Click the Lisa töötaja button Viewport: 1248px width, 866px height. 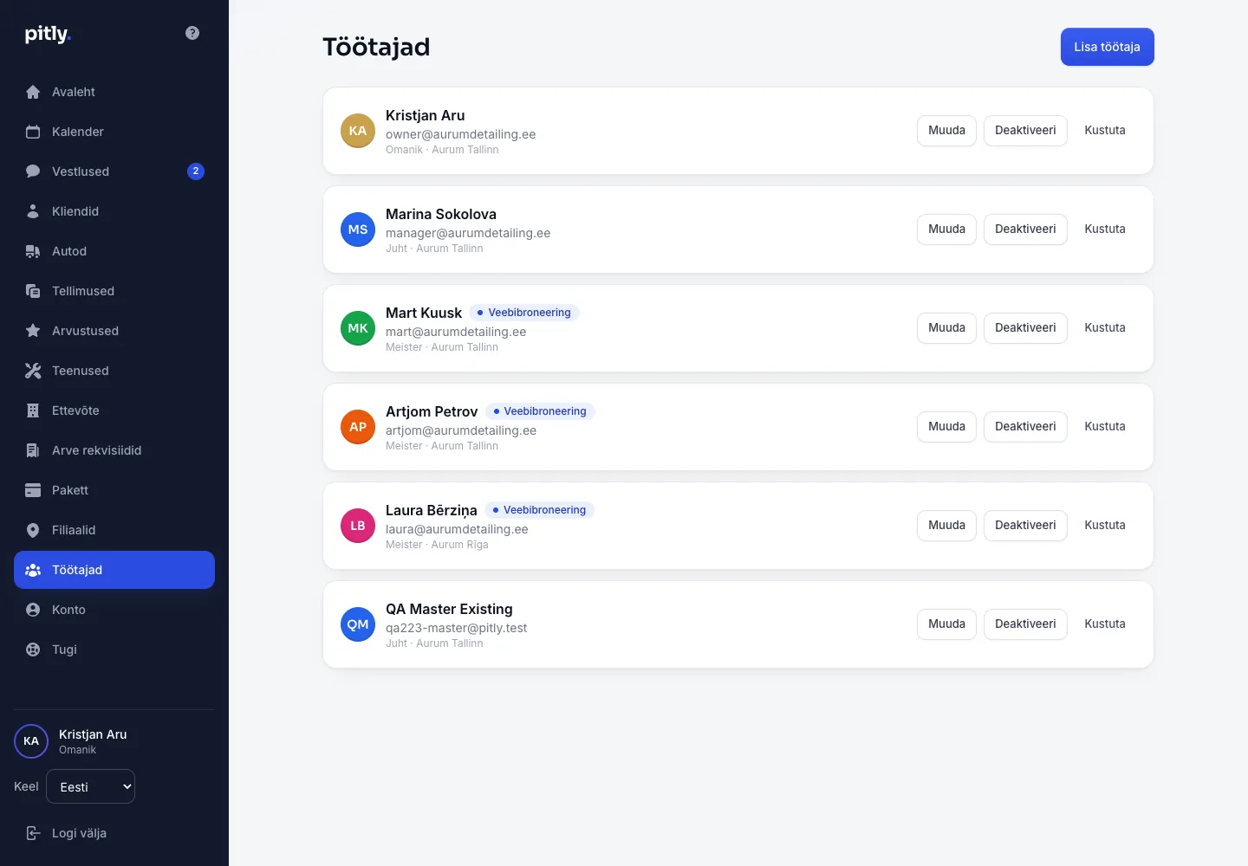click(x=1108, y=47)
